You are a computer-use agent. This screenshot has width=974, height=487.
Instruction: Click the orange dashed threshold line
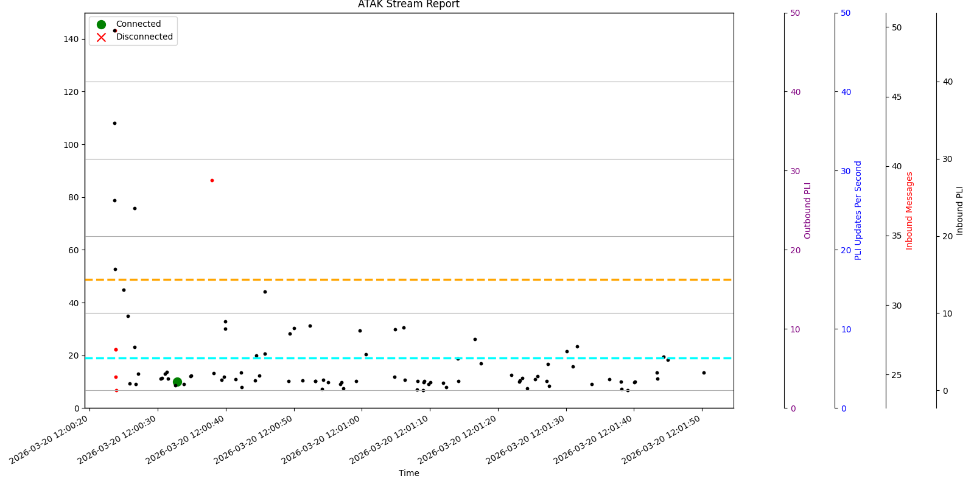pyautogui.click(x=426, y=279)
